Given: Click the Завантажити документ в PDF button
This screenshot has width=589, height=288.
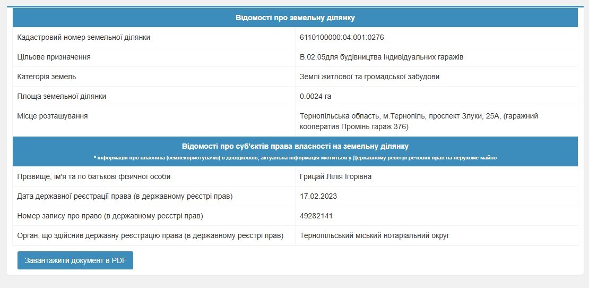Looking at the screenshot, I should click(x=75, y=260).
